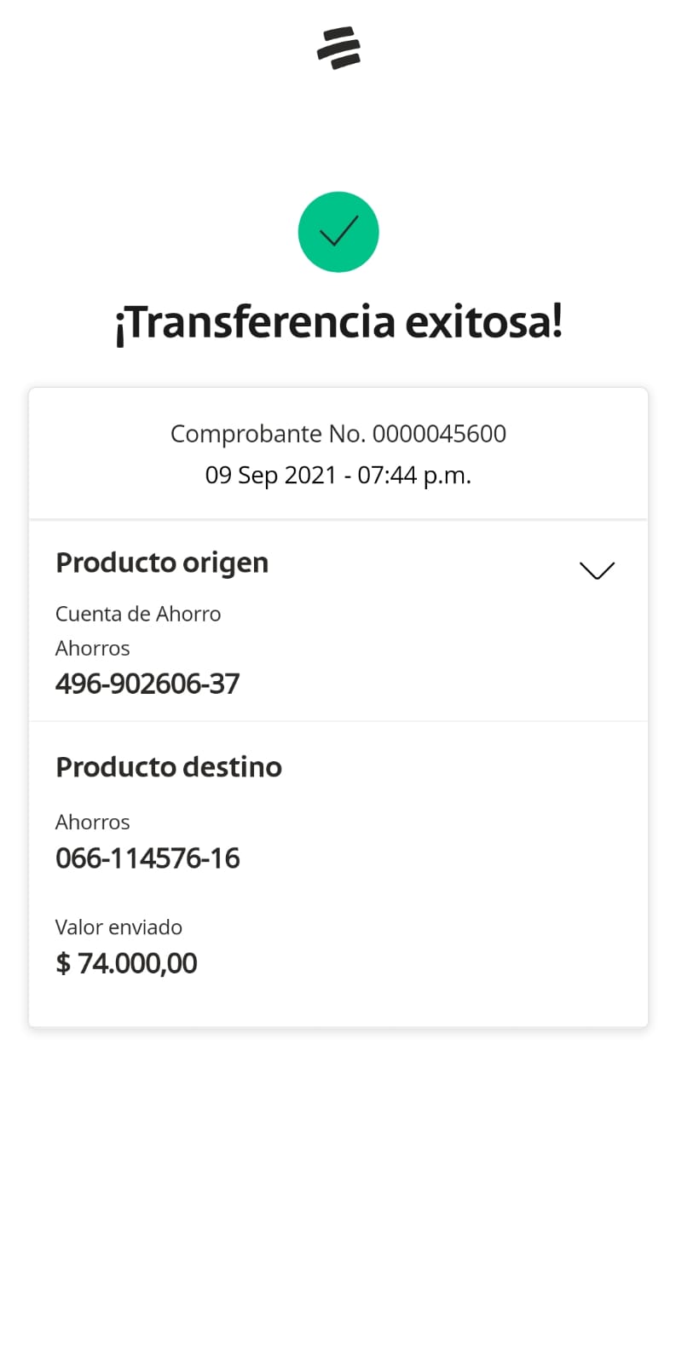Click the dollar sign before 74.000,00

coord(63,963)
